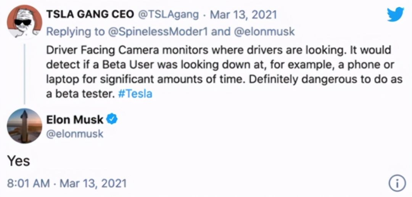Click the "Yes" tweet text
The width and height of the screenshot is (412, 197).
pos(18,161)
